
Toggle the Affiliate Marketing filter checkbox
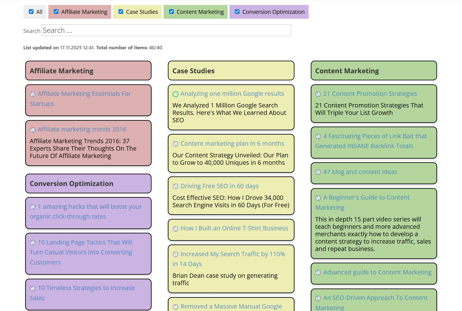pos(56,12)
